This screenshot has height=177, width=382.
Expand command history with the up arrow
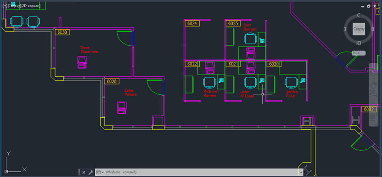pyautogui.click(x=301, y=172)
